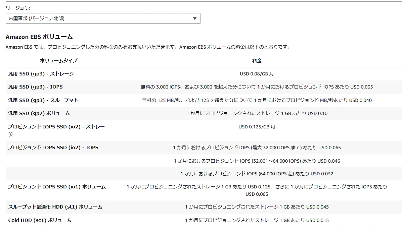Select the 汎用 SSD (gp2) ボリューム row label
This screenshot has height=232, width=405.
click(x=39, y=113)
